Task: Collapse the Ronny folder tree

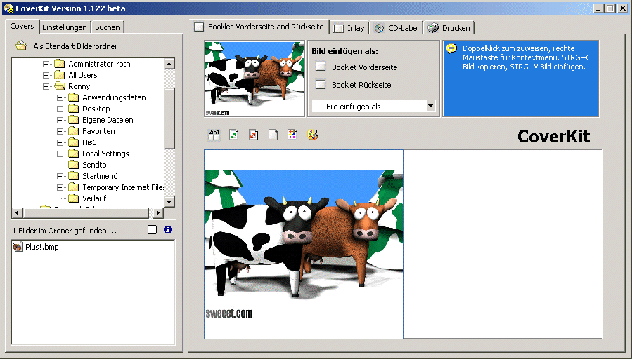Action: tap(46, 86)
